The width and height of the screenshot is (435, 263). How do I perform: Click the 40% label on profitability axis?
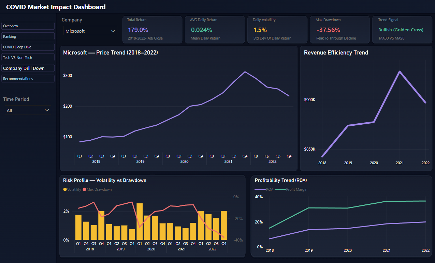(x=259, y=197)
